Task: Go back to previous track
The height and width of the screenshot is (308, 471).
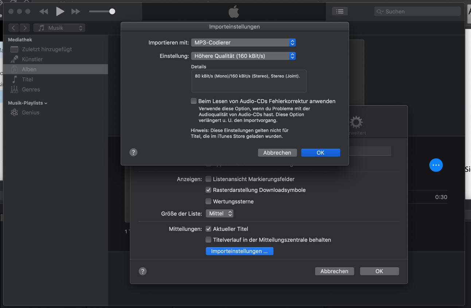Action: (44, 12)
